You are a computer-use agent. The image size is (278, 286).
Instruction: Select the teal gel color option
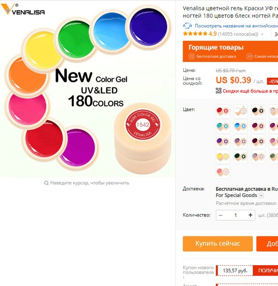223,126
